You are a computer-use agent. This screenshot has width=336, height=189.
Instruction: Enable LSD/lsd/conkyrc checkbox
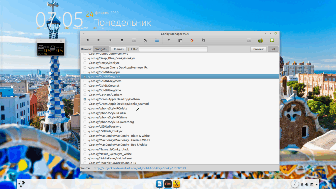coord(85,127)
